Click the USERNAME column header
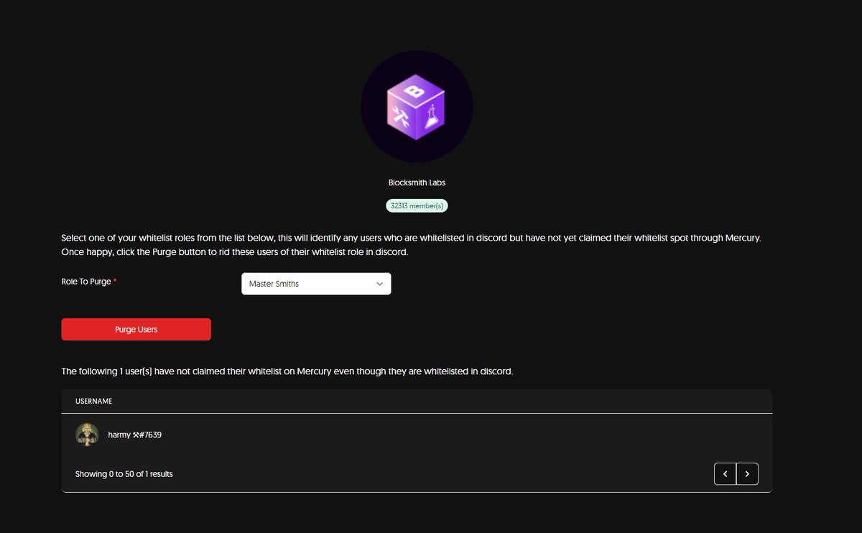The image size is (862, 533). 93,401
